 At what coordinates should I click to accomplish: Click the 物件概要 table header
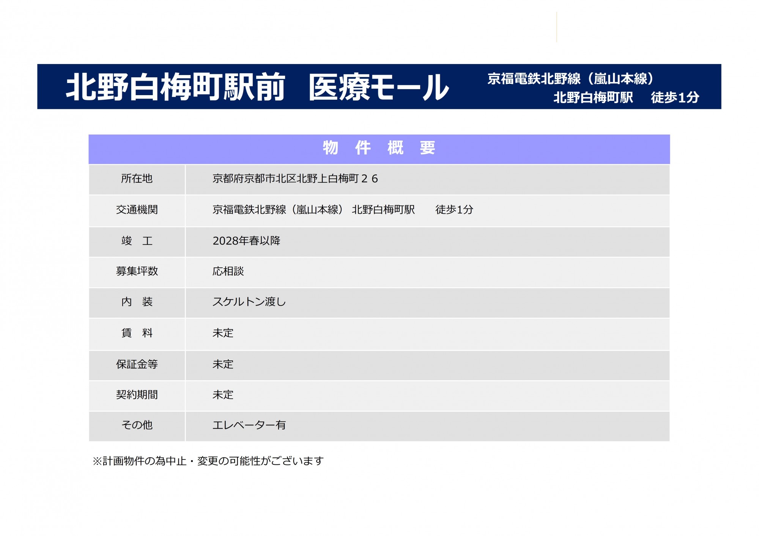coord(379,148)
